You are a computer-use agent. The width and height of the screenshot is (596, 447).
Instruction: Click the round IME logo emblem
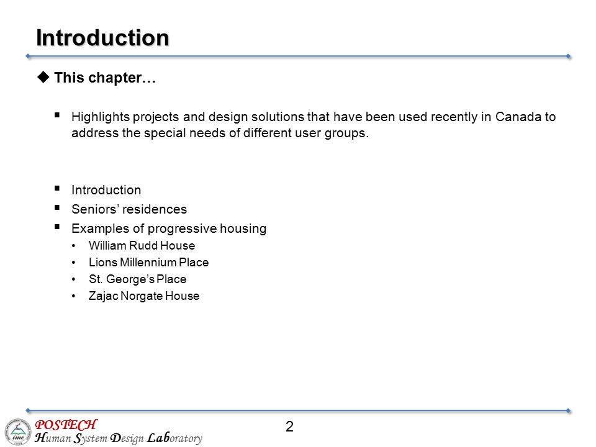pyautogui.click(x=18, y=432)
